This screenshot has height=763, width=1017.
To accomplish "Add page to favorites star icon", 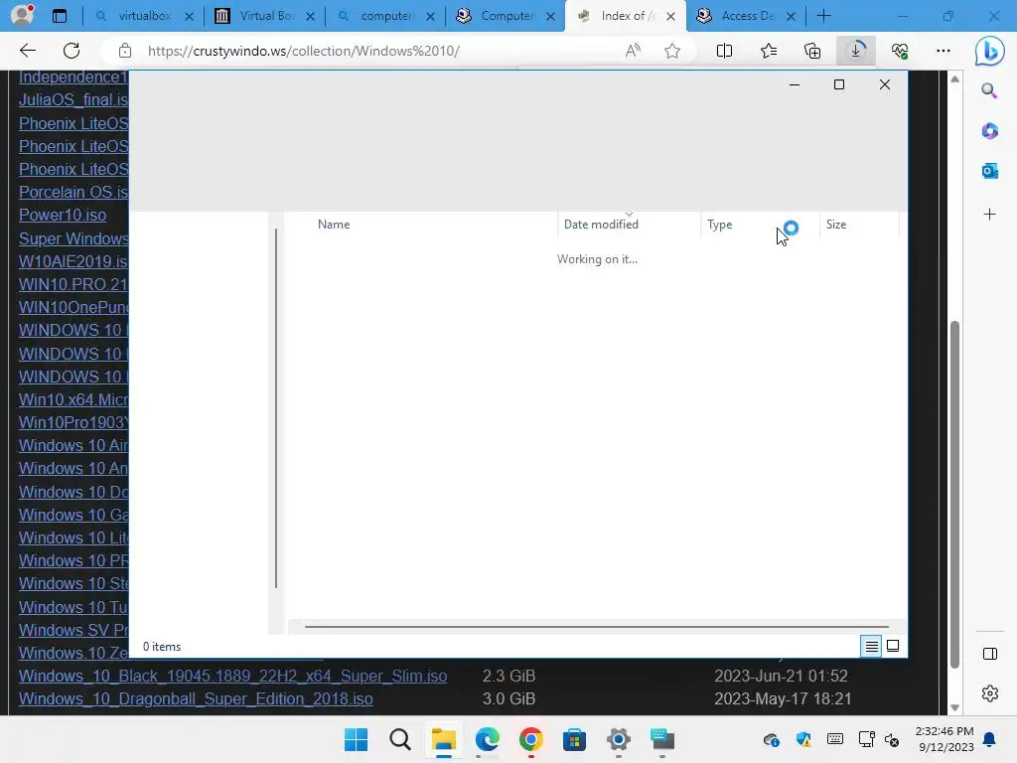I will click(672, 51).
